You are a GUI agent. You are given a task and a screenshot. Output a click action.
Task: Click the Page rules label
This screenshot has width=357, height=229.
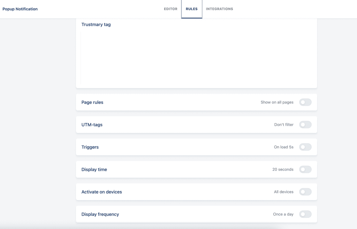pyautogui.click(x=92, y=102)
